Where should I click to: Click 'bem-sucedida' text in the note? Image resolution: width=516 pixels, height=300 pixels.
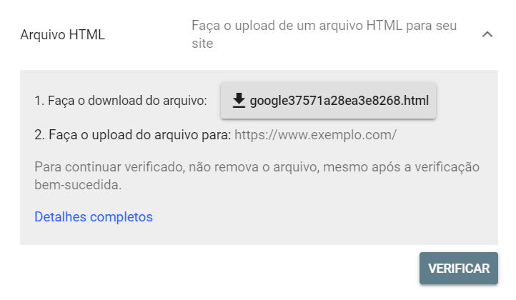coord(78,185)
